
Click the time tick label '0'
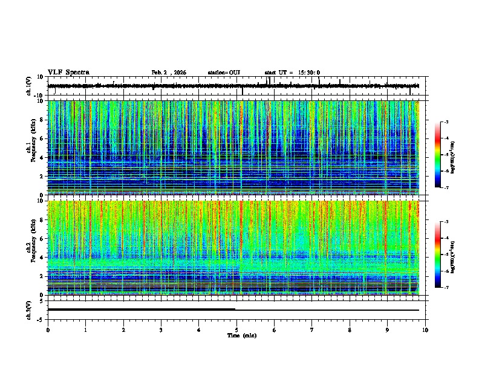tap(48, 330)
